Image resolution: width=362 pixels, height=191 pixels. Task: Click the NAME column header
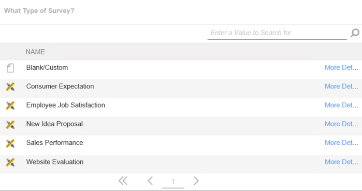[x=35, y=52]
